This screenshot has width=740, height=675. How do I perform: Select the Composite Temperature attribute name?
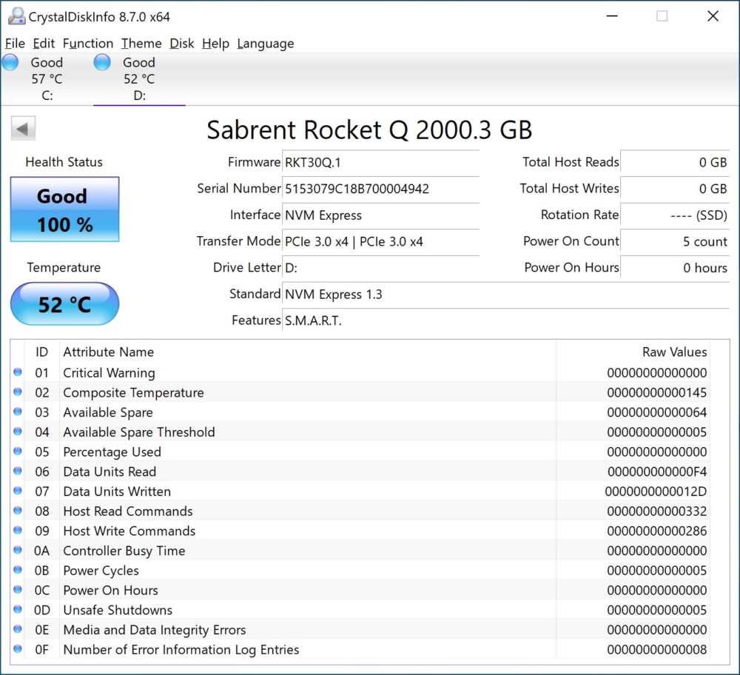point(133,393)
